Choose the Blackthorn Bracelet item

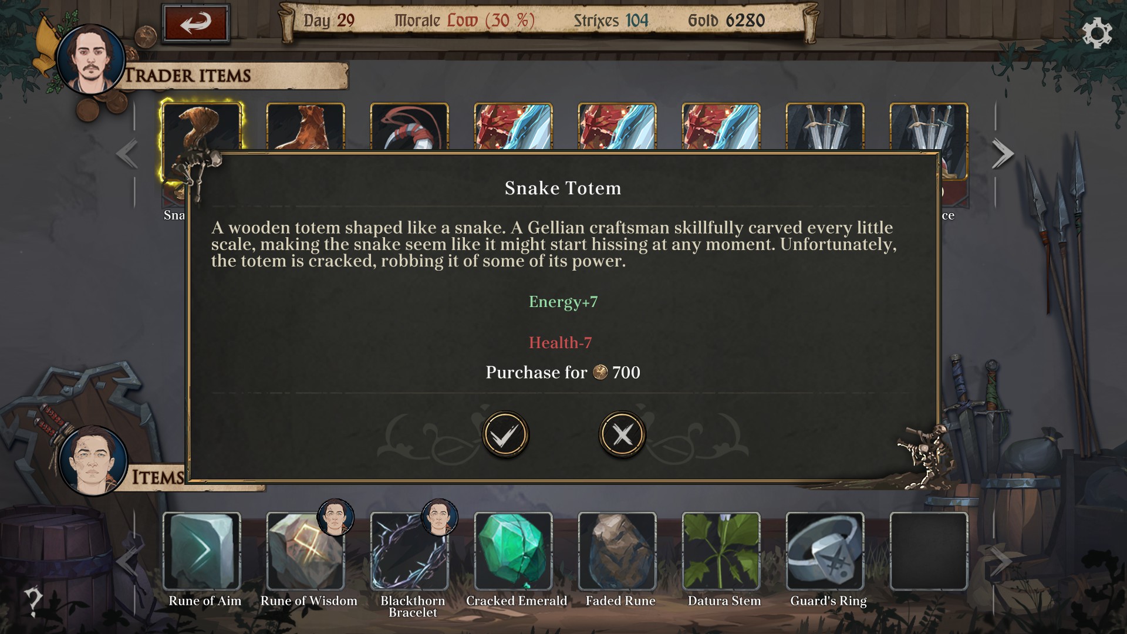pyautogui.click(x=410, y=551)
